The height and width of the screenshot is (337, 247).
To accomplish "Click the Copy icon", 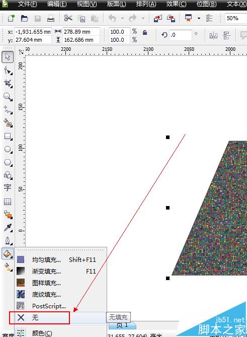I will coord(81,19).
